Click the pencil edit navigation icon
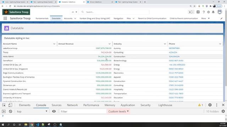This screenshot has width=227, height=127. point(221,18)
